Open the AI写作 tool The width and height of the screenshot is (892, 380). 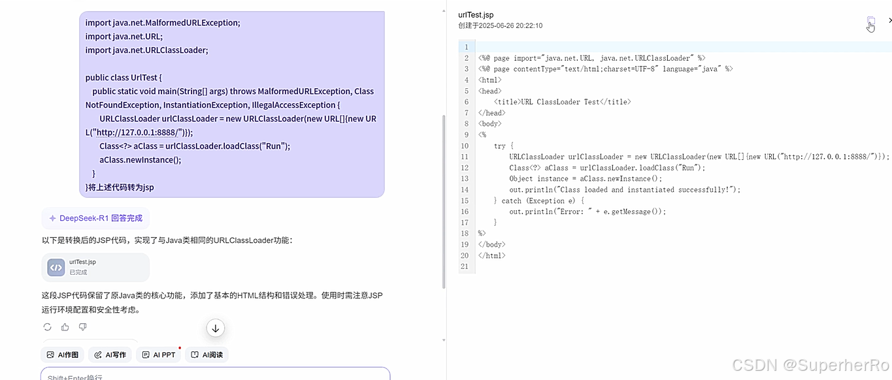[110, 355]
